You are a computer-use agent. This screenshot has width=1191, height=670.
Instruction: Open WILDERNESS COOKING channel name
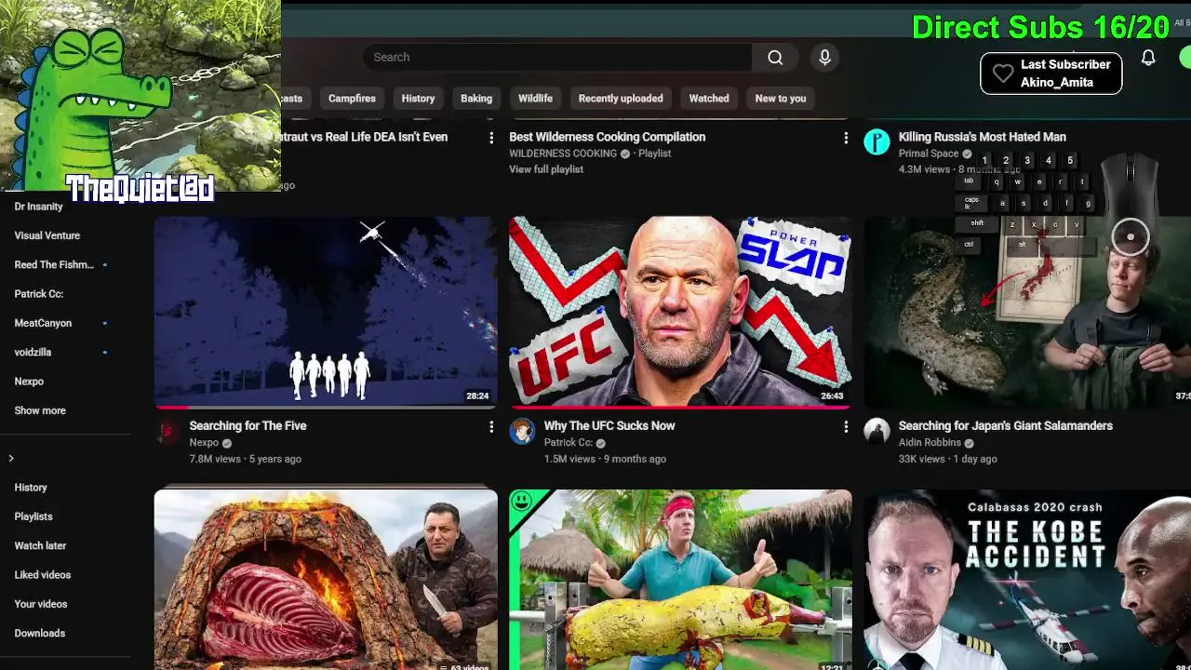563,154
